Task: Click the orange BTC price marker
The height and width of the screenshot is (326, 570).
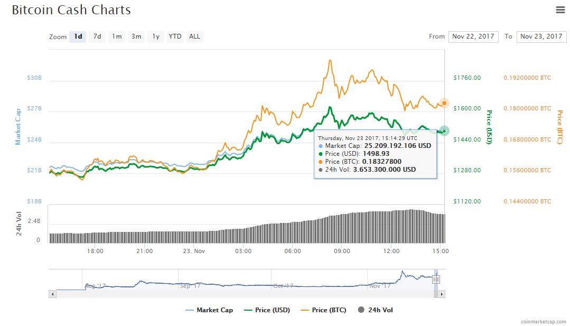Action: [x=444, y=103]
